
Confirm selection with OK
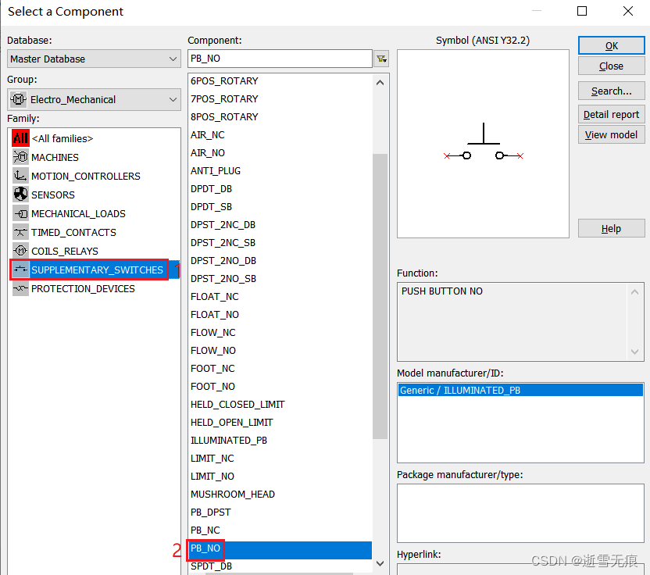611,45
